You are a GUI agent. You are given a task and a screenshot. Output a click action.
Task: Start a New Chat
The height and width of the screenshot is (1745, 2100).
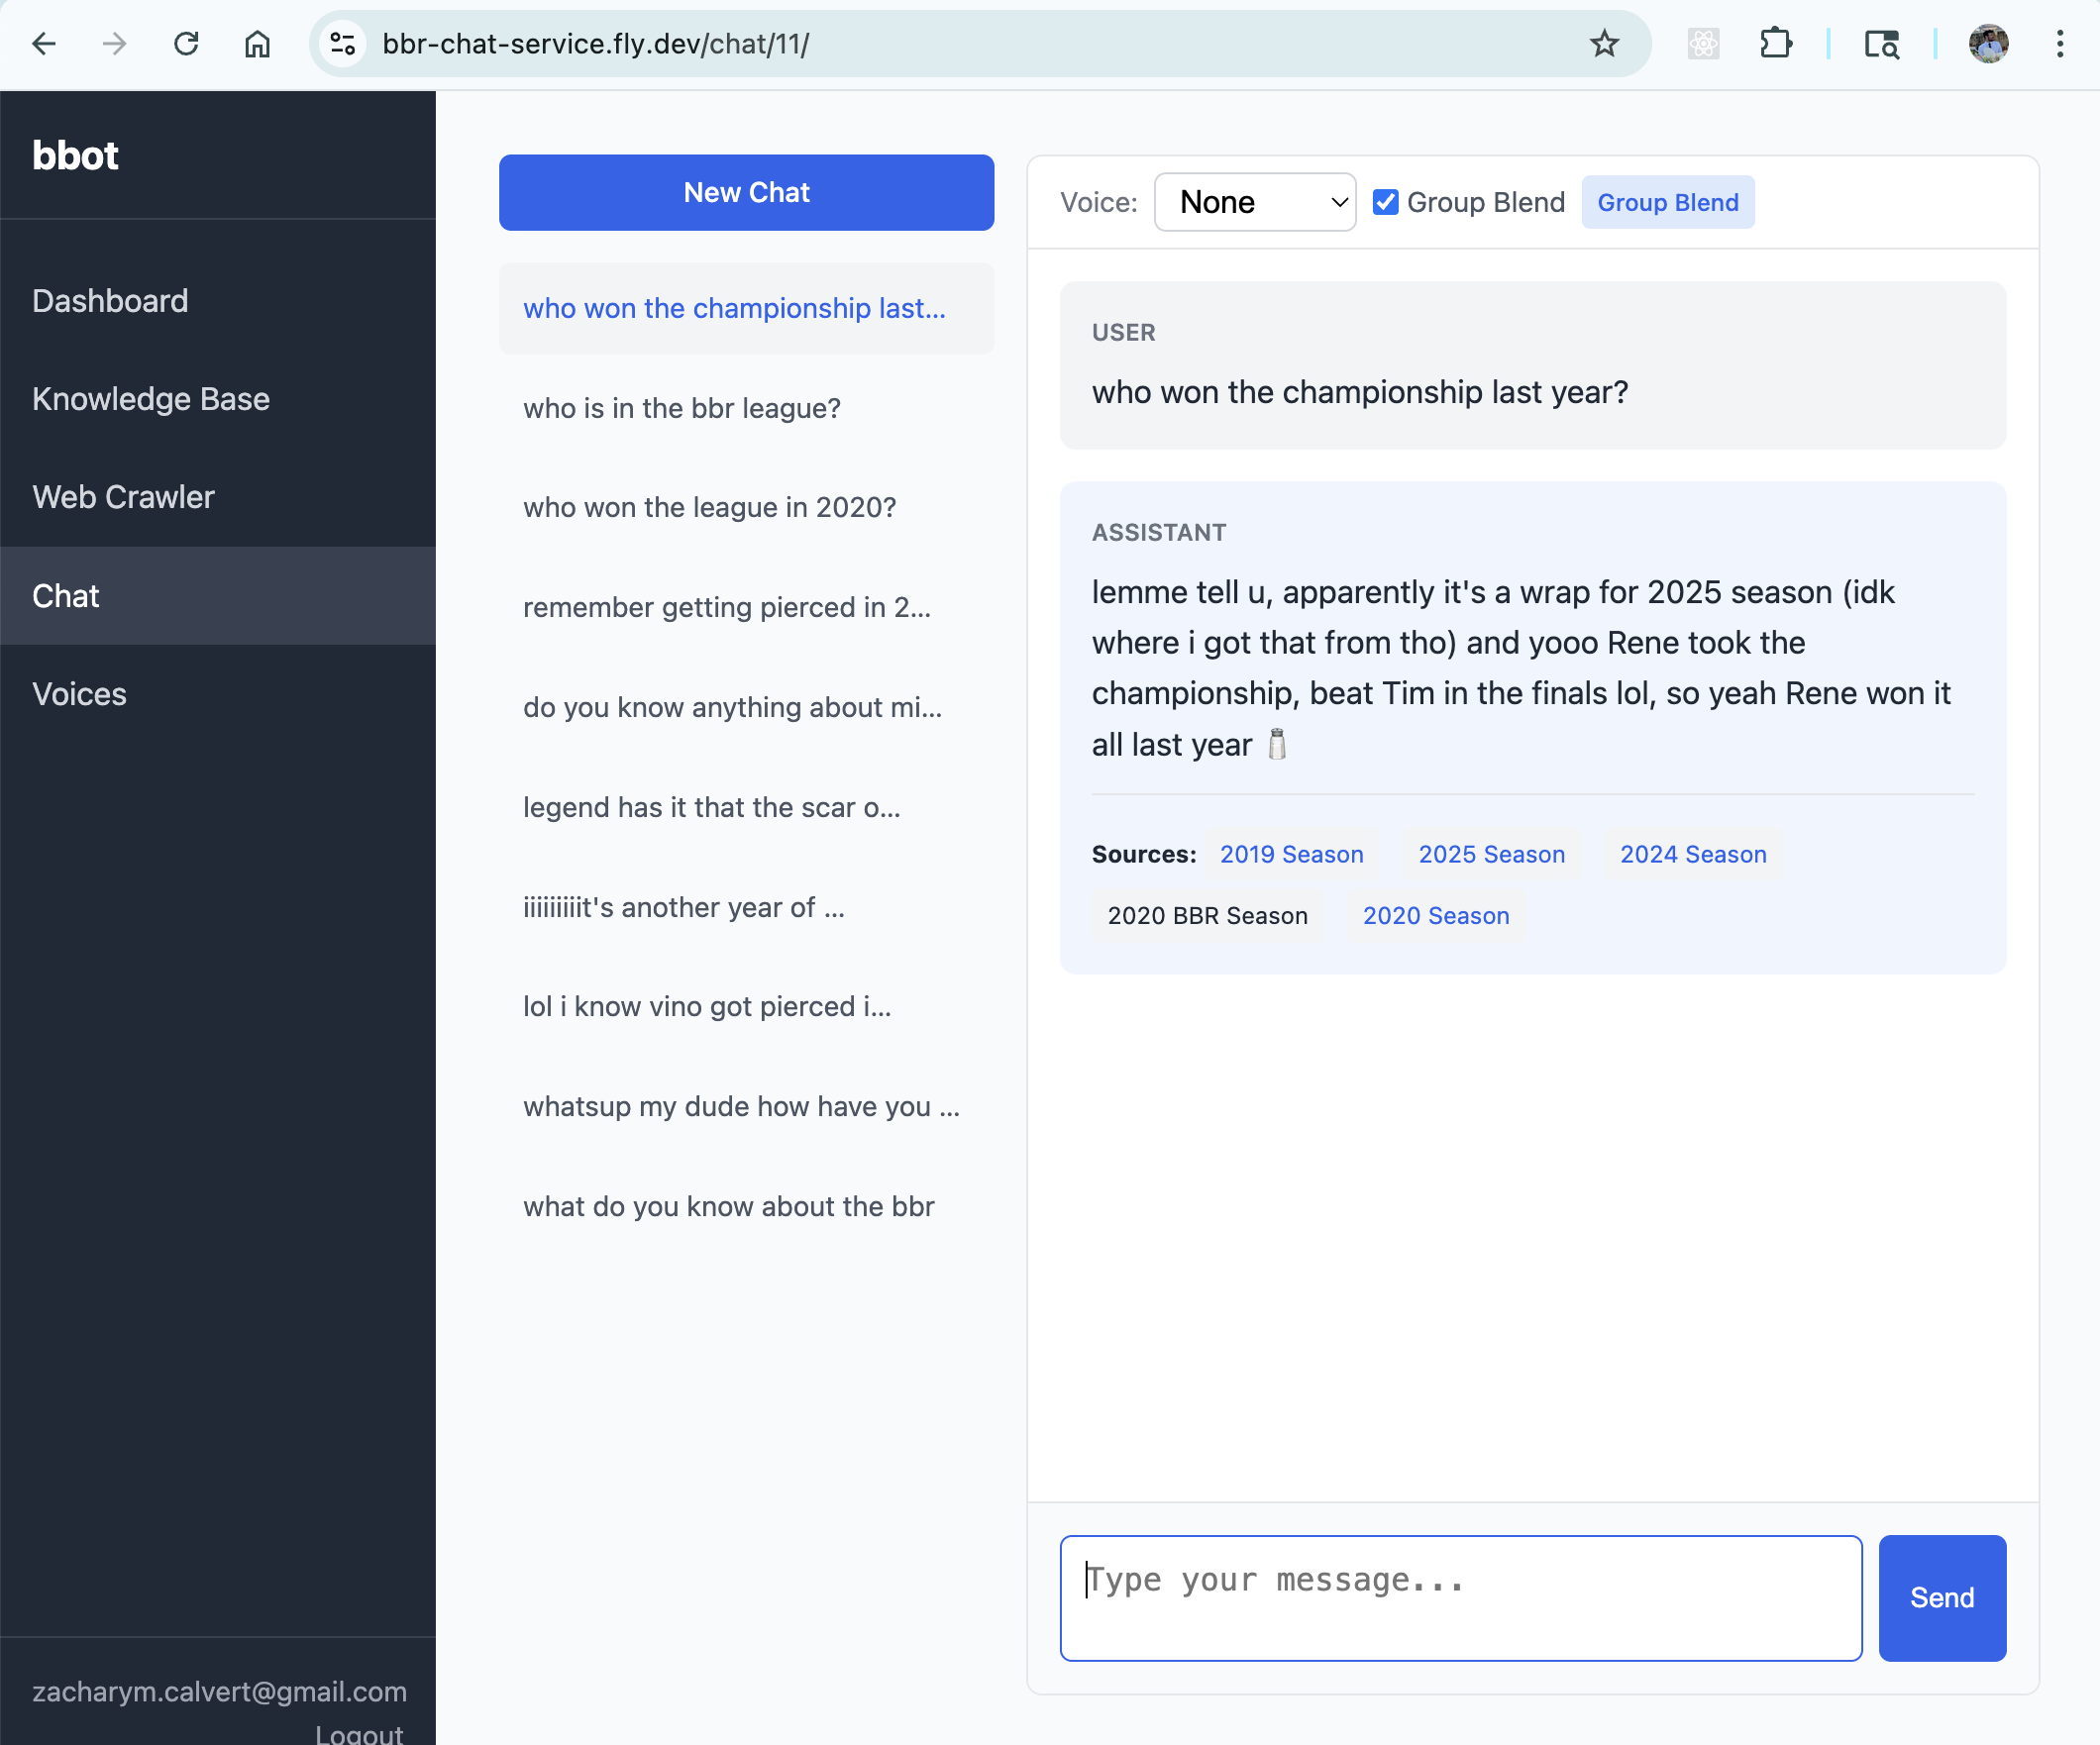746,192
